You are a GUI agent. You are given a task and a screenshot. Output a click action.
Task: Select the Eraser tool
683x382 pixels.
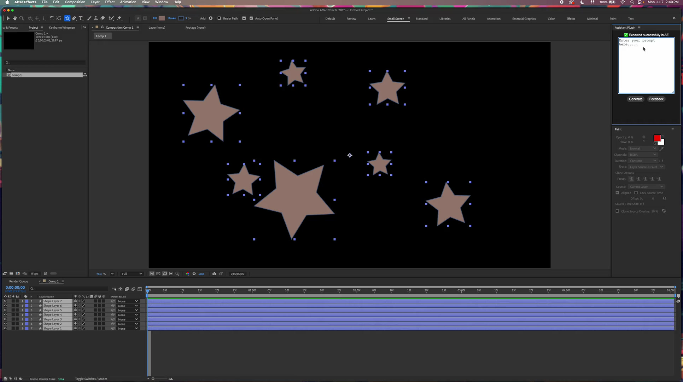[x=103, y=18]
